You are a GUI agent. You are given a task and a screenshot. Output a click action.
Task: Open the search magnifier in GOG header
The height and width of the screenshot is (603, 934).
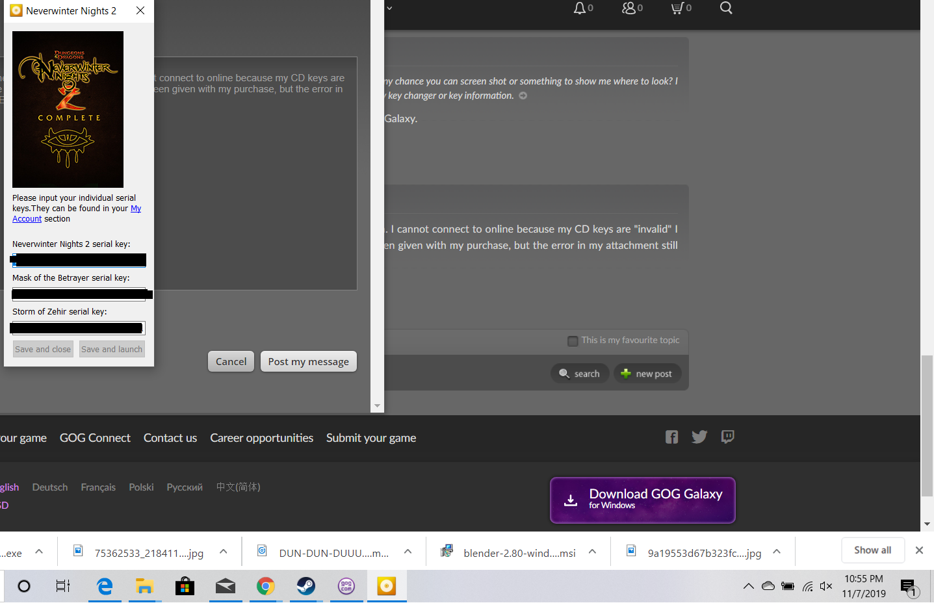coord(726,8)
